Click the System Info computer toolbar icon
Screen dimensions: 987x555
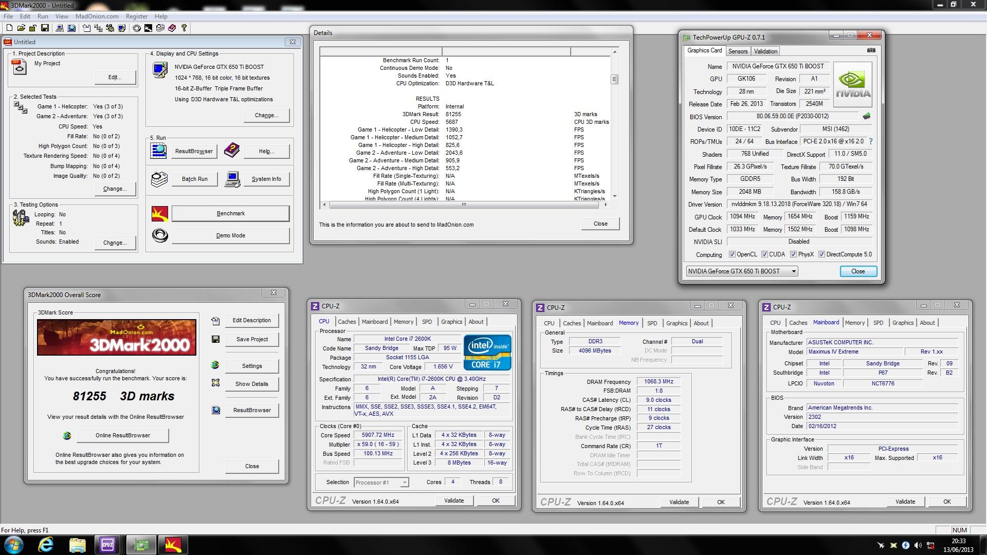coord(60,28)
